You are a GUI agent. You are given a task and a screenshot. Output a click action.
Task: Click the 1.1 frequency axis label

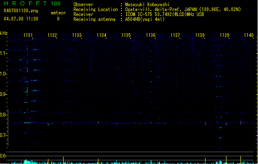pos(4,53)
